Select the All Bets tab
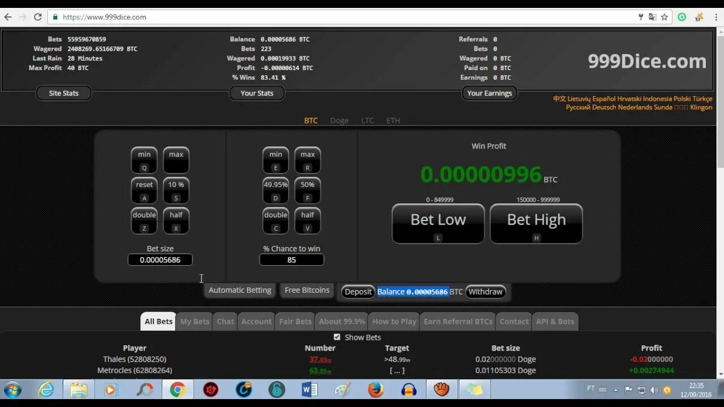This screenshot has height=407, width=724. pos(158,321)
